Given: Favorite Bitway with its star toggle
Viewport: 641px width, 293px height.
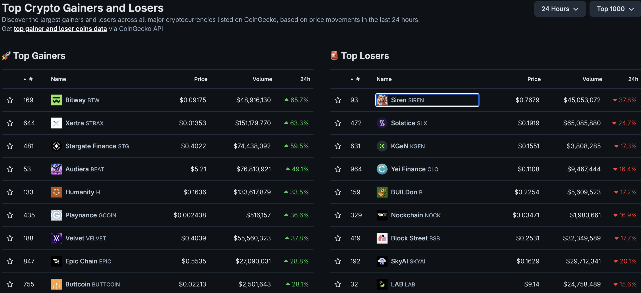Looking at the screenshot, I should pos(10,100).
